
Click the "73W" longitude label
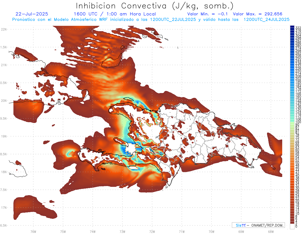(122, 231)
